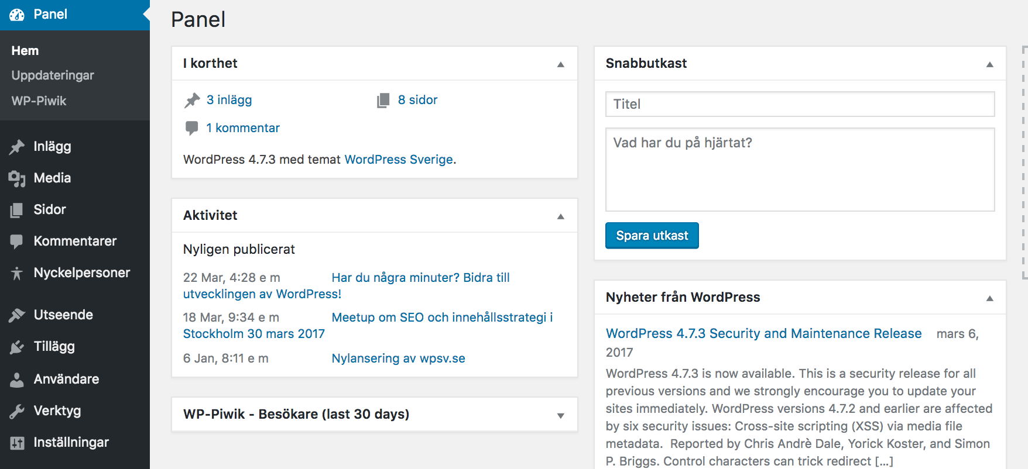The image size is (1028, 469).
Task: Collapse the Snabbutkast widget
Action: tap(990, 64)
